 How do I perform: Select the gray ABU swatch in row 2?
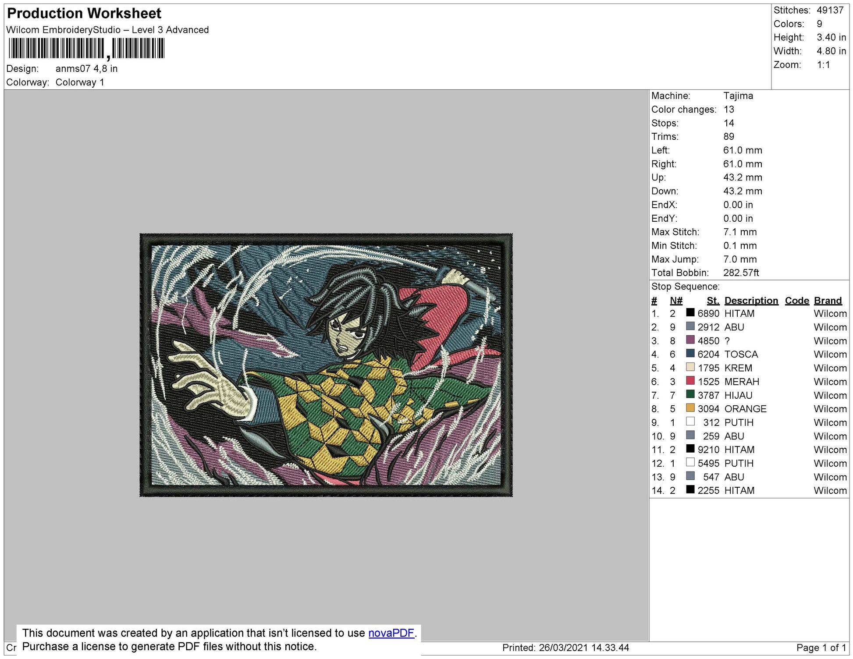690,326
